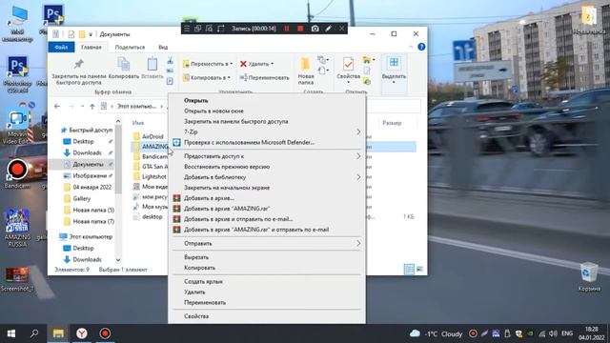Open the File tab
This screenshot has height=343, width=610.
(61, 47)
